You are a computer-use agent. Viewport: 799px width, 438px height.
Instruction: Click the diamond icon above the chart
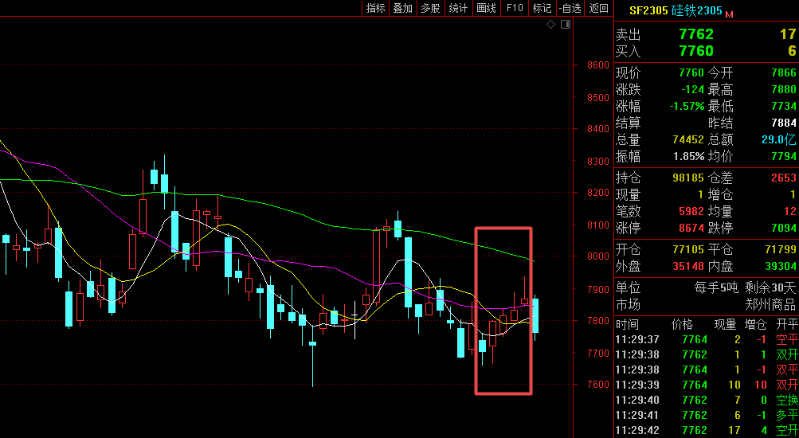point(550,25)
